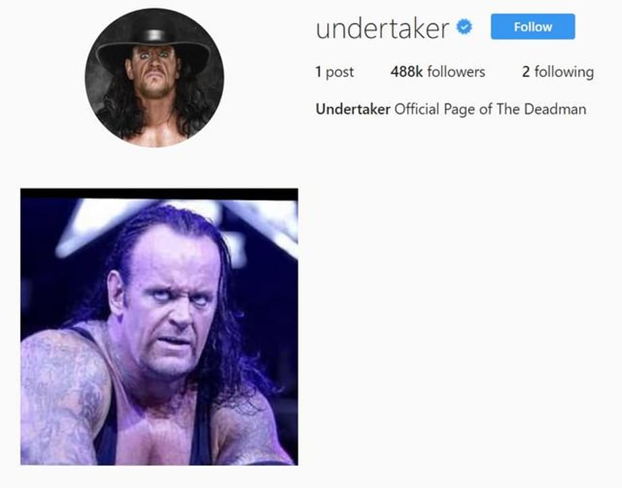Image resolution: width=622 pixels, height=488 pixels.
Task: Open the circular profile picture
Action: point(154,78)
